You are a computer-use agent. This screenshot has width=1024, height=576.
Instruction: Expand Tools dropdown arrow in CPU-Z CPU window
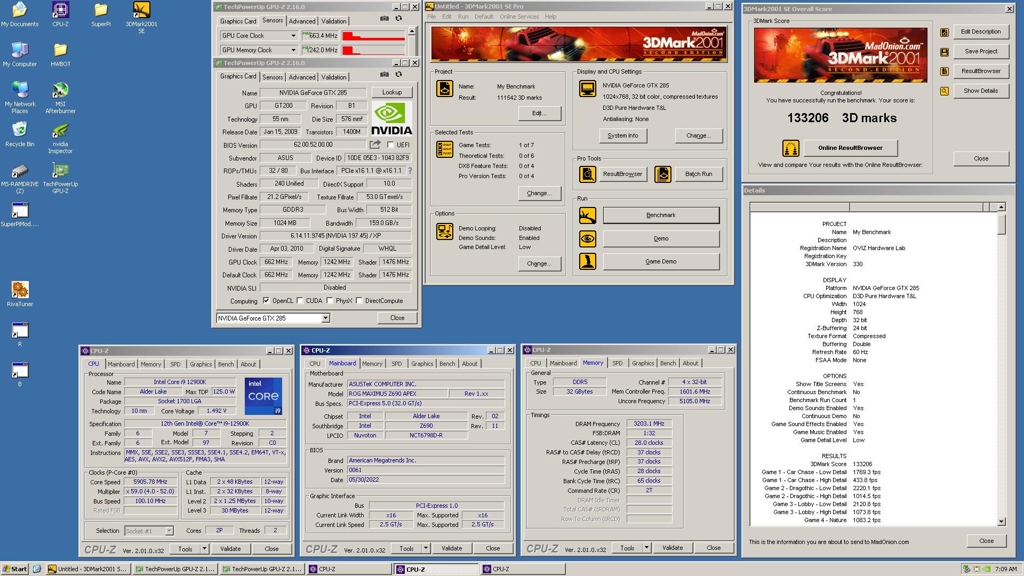pyautogui.click(x=204, y=549)
